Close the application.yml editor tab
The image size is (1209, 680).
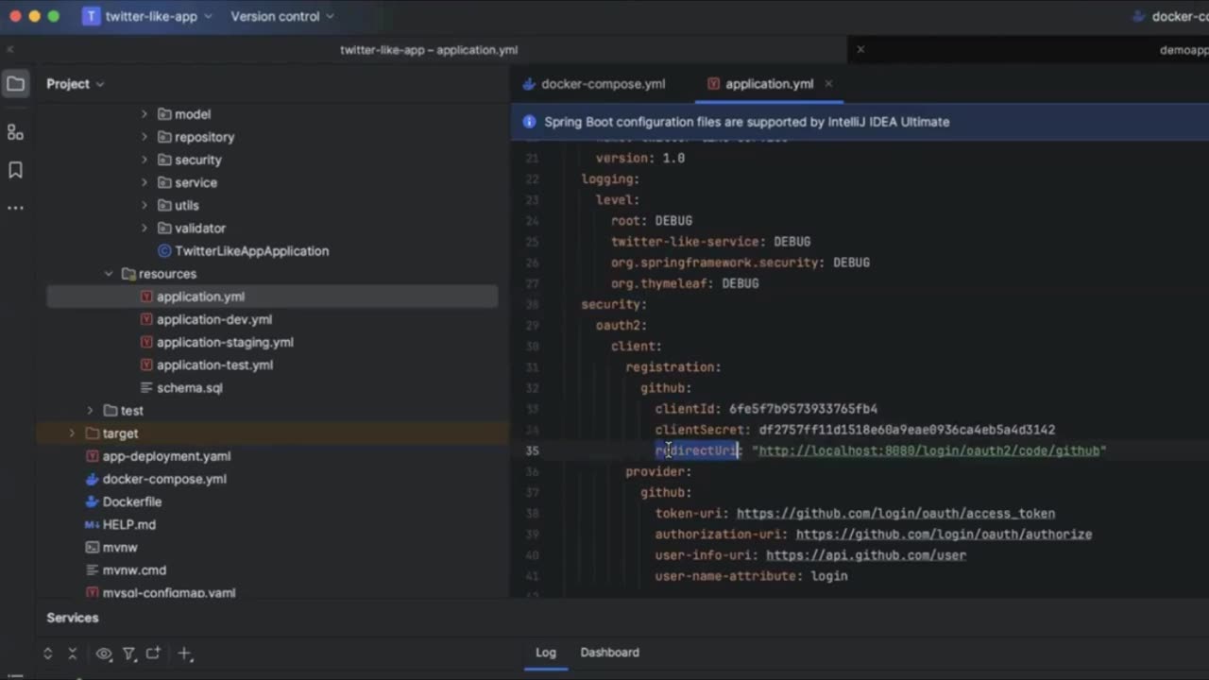pyautogui.click(x=828, y=84)
